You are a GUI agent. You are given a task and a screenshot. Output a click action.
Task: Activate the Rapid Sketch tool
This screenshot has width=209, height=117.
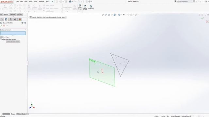click(85, 8)
